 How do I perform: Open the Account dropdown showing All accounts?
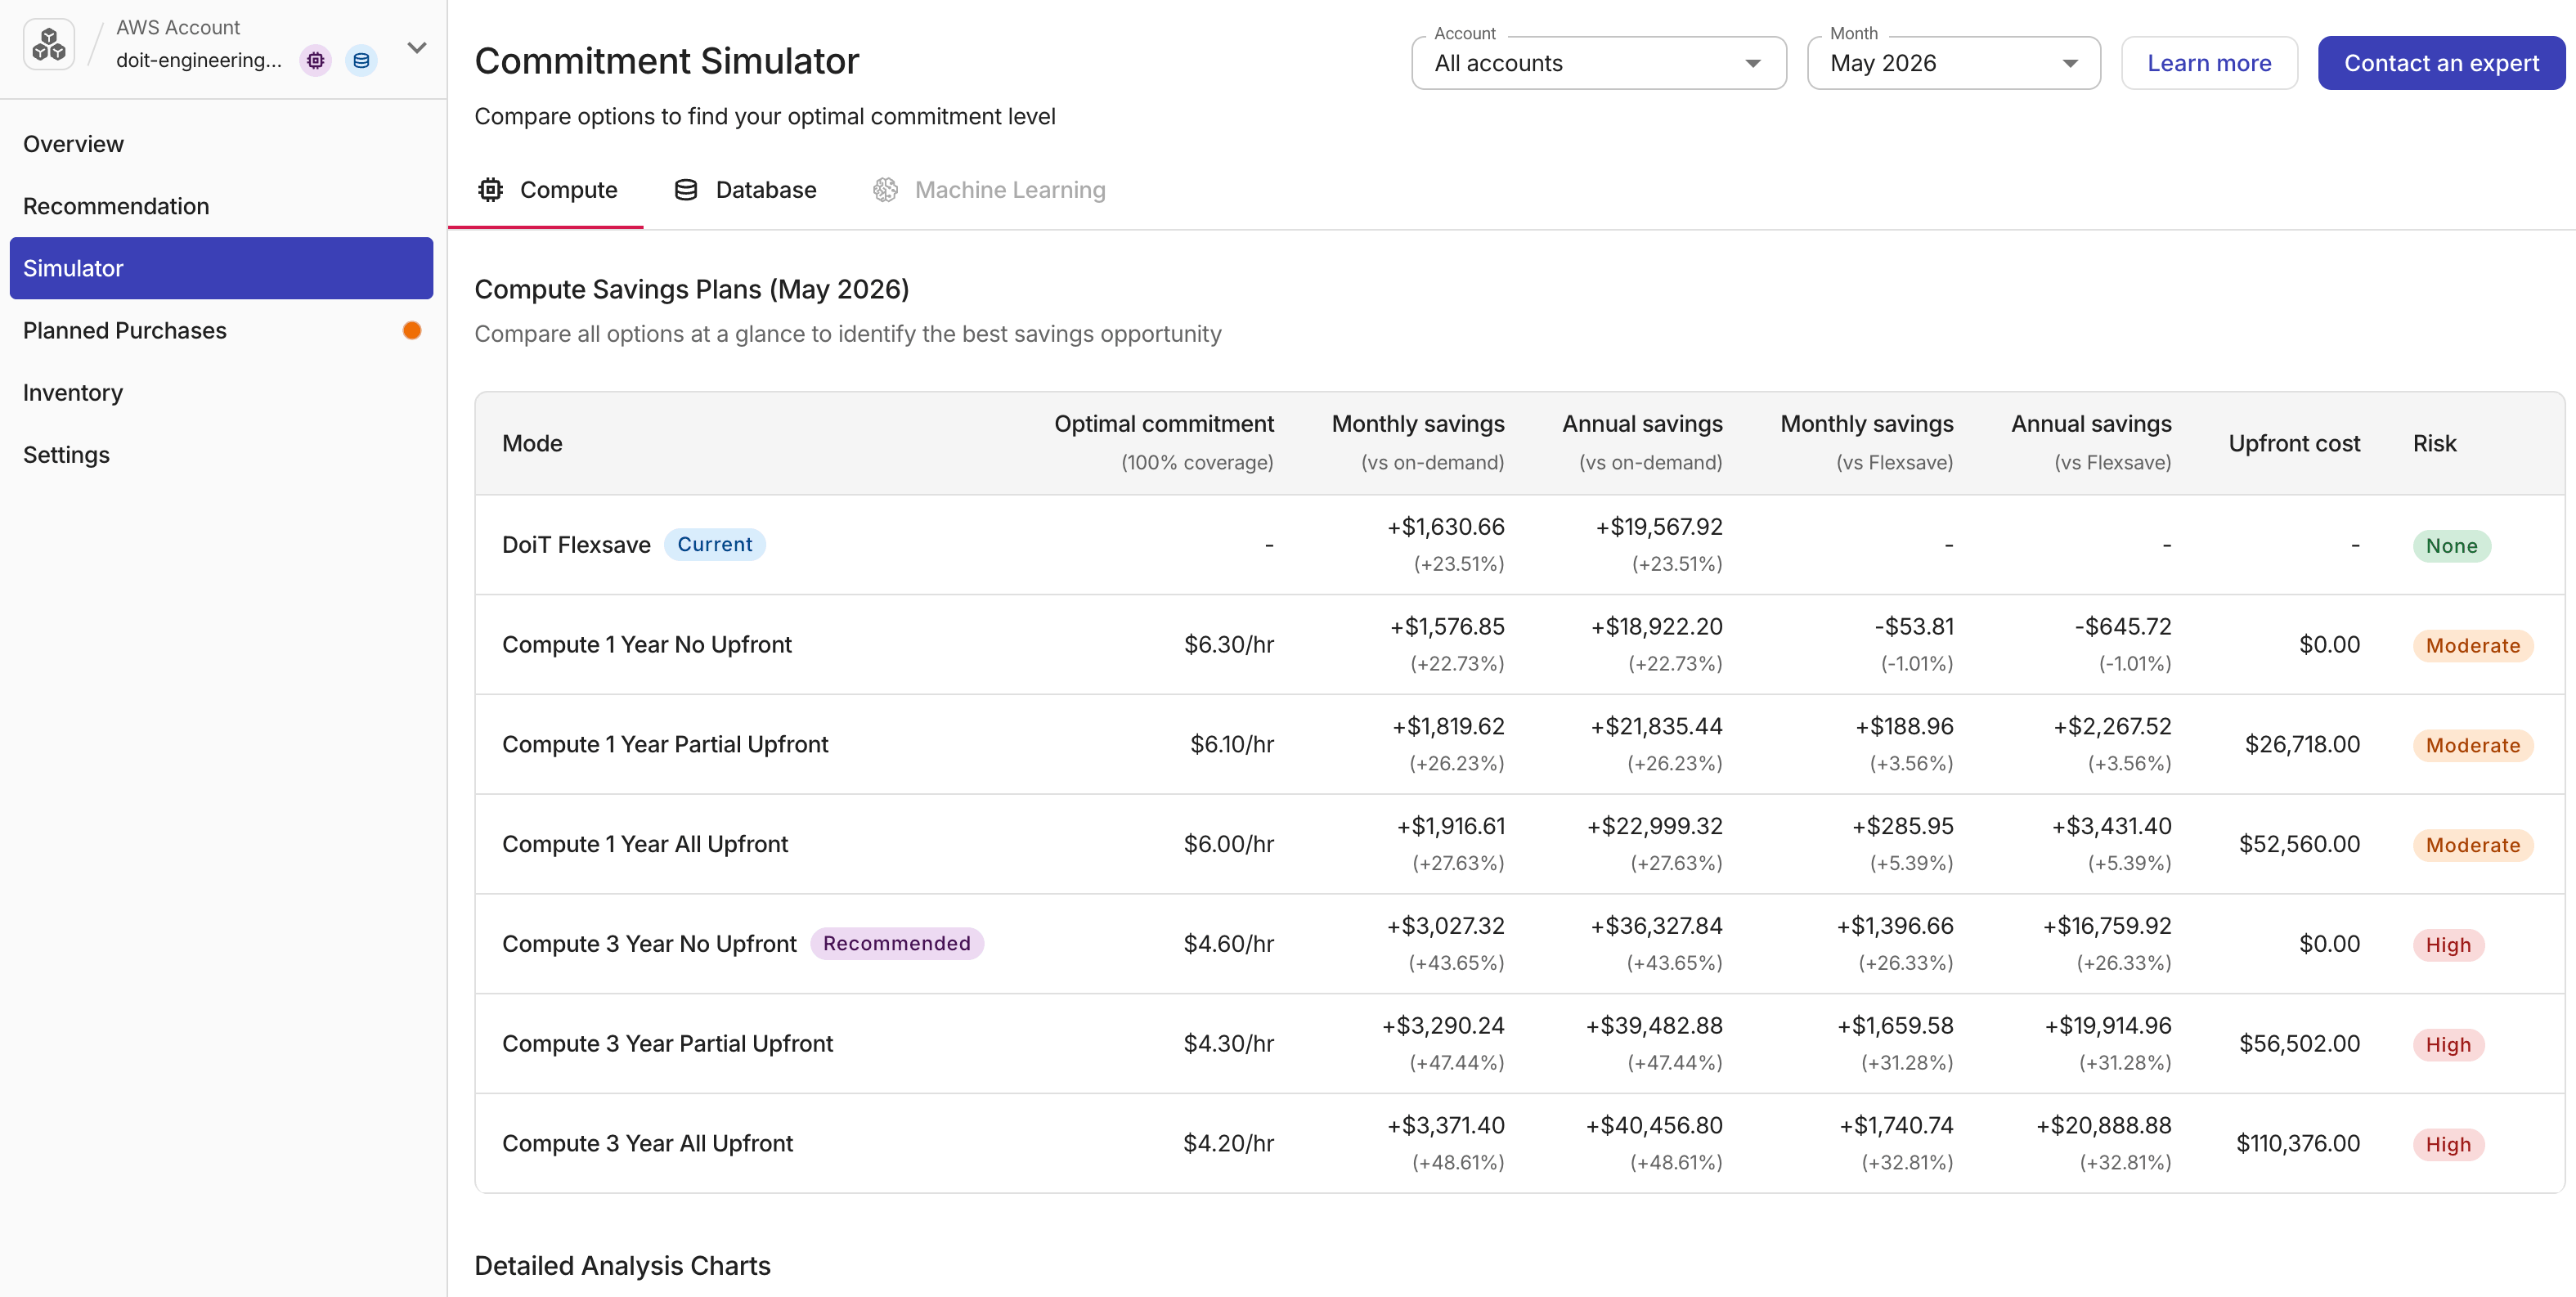(x=1598, y=63)
